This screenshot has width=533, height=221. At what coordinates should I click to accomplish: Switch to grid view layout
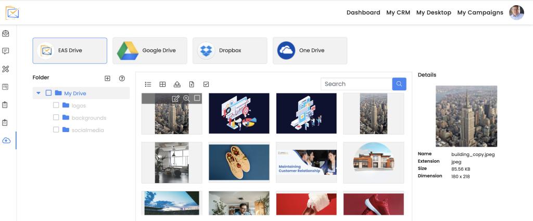pos(162,84)
